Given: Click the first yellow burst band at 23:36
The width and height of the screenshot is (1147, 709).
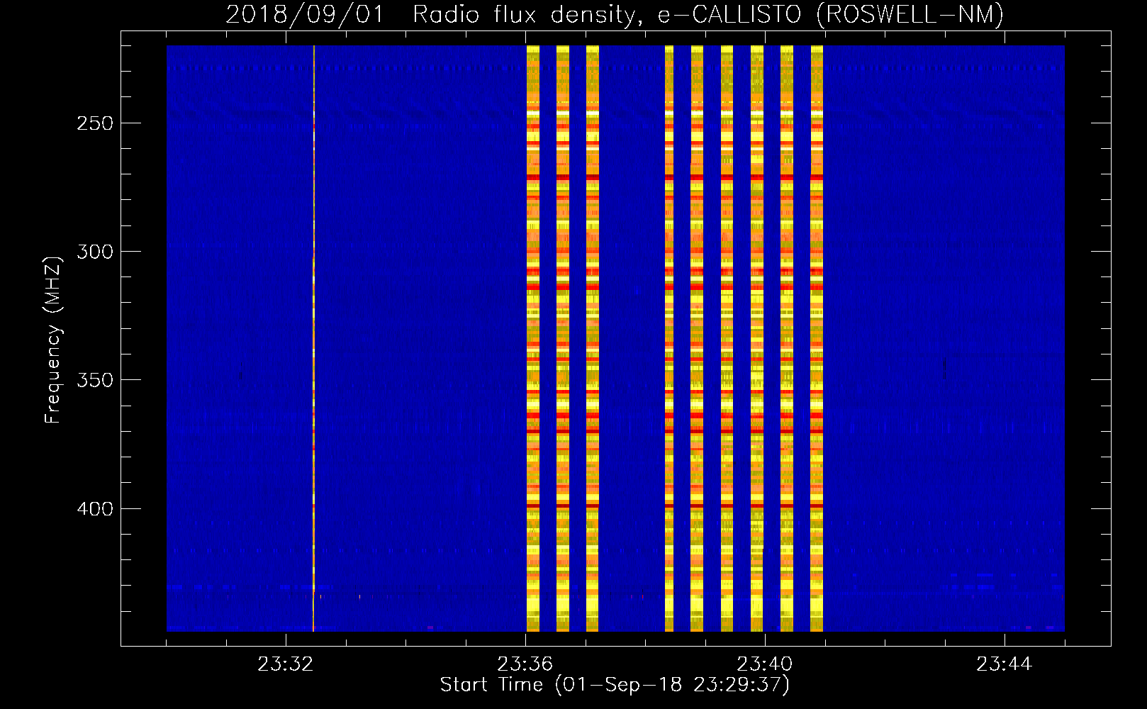Looking at the screenshot, I should [533, 338].
